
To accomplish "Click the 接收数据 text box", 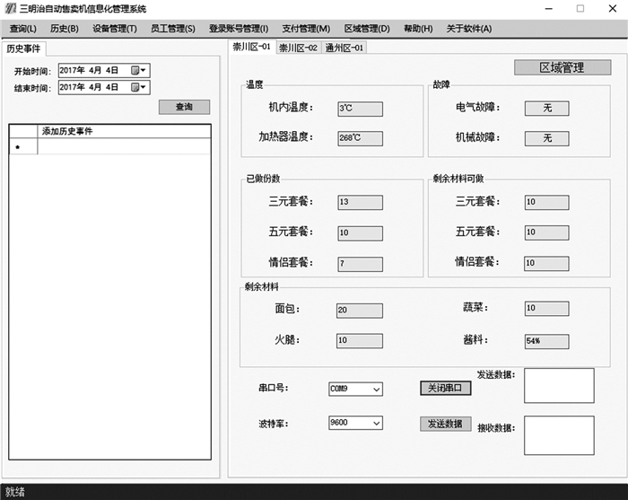I will 559,435.
